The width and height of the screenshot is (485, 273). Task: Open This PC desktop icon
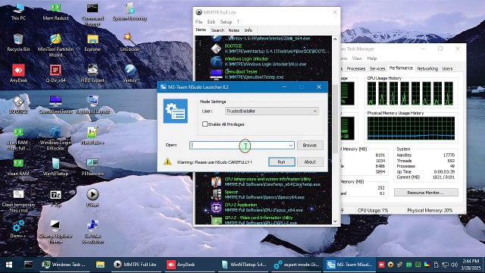(18, 11)
